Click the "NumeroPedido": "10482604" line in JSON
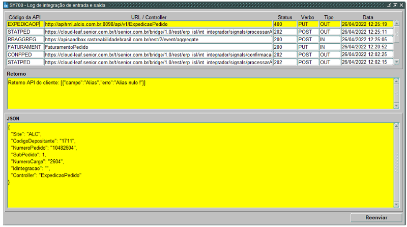 pyautogui.click(x=44, y=148)
